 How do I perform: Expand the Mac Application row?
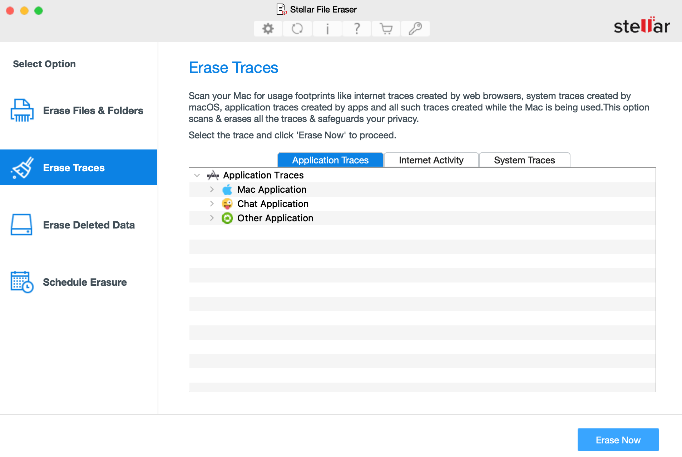pos(212,189)
